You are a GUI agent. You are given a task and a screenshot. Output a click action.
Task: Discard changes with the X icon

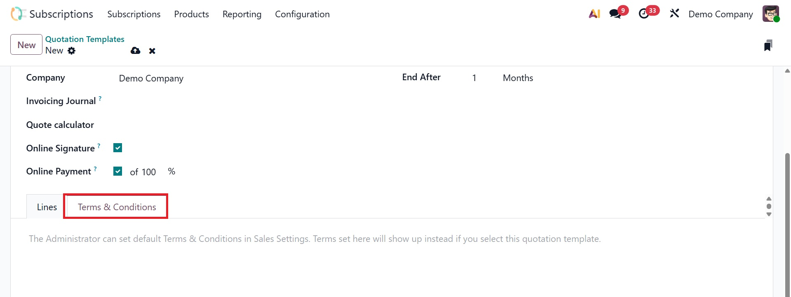point(152,51)
